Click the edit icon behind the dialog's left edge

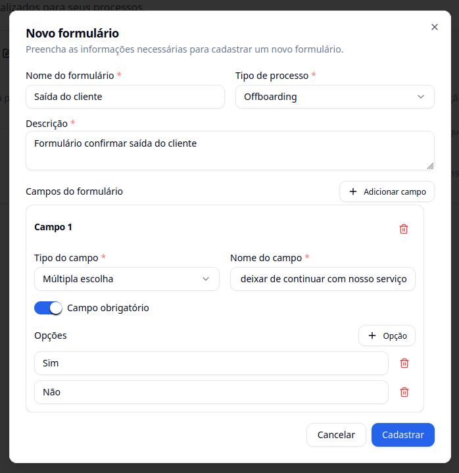(x=5, y=53)
